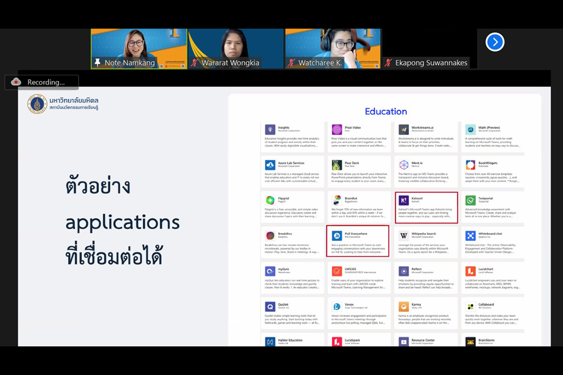The width and height of the screenshot is (563, 375).
Task: Open the Quizlet app icon
Action: coord(270,307)
